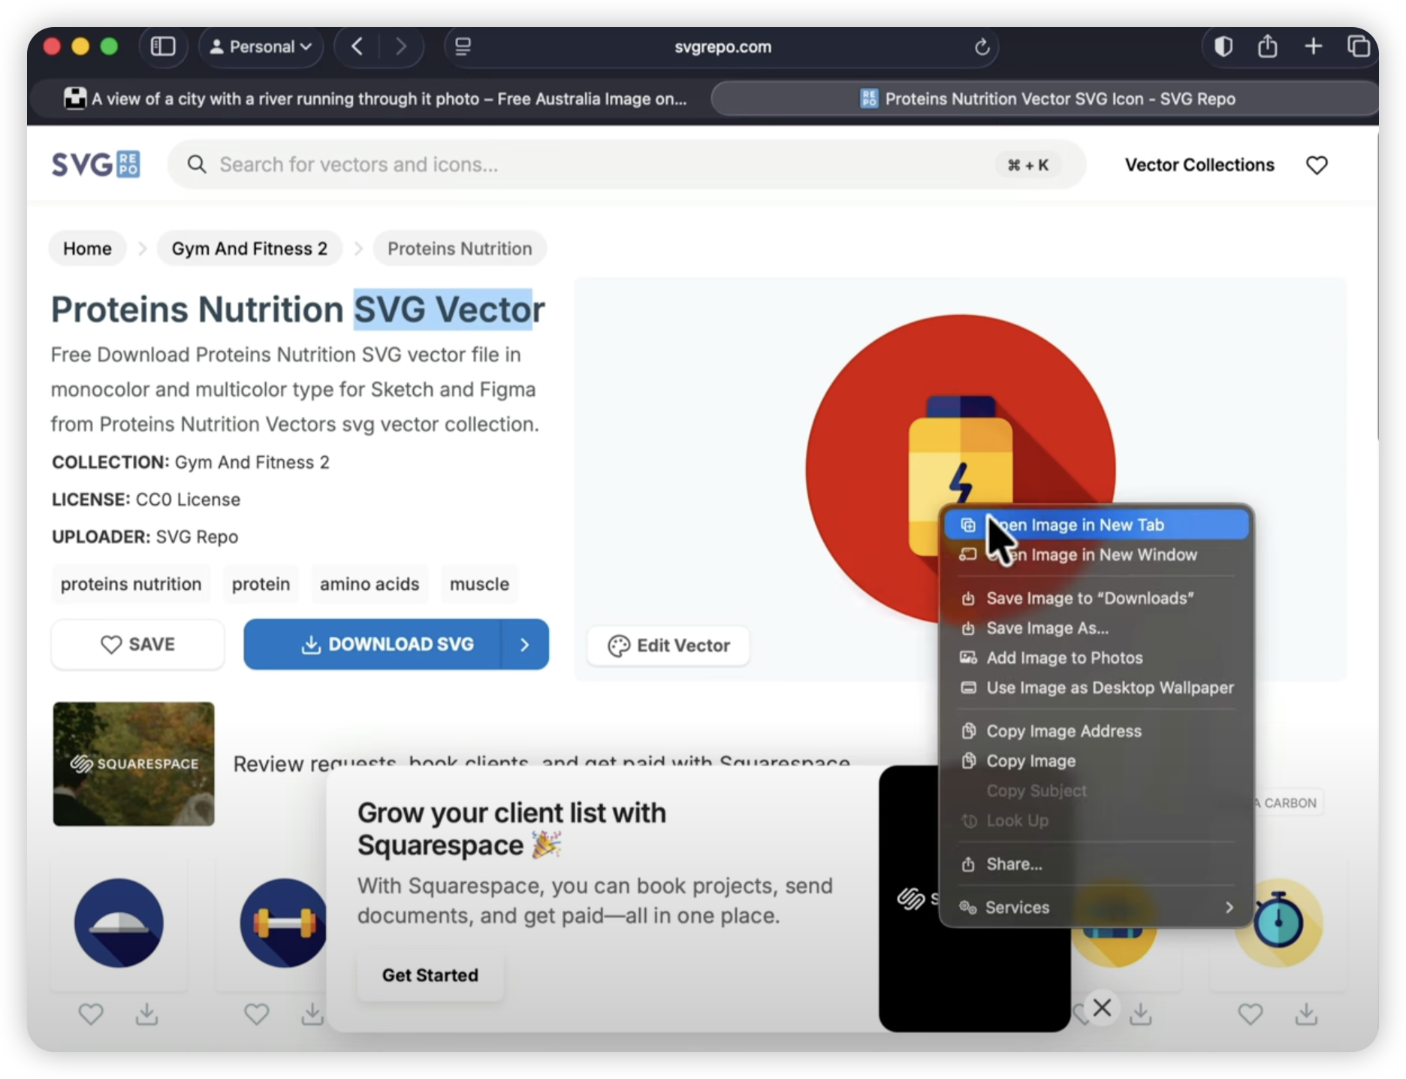The image size is (1406, 1079).
Task: Click the magnifier search icon
Action: [197, 165]
